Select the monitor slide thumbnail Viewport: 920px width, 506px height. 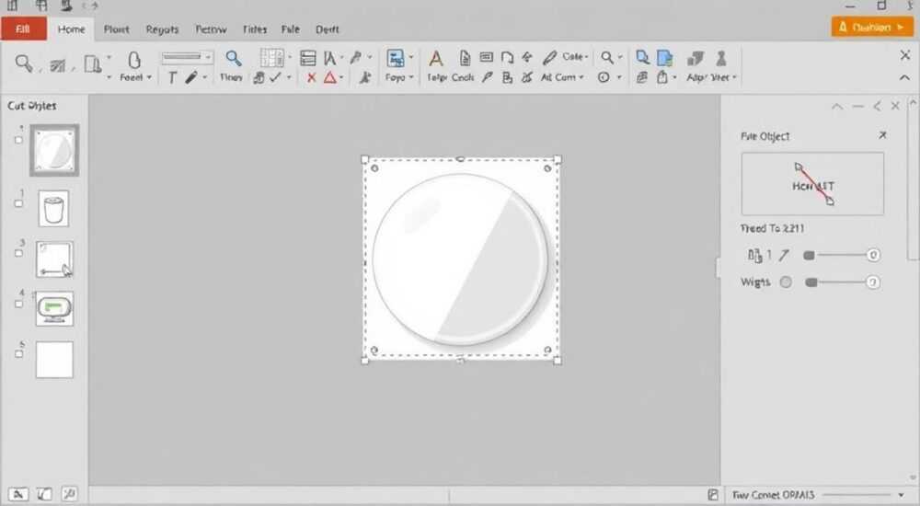(54, 309)
